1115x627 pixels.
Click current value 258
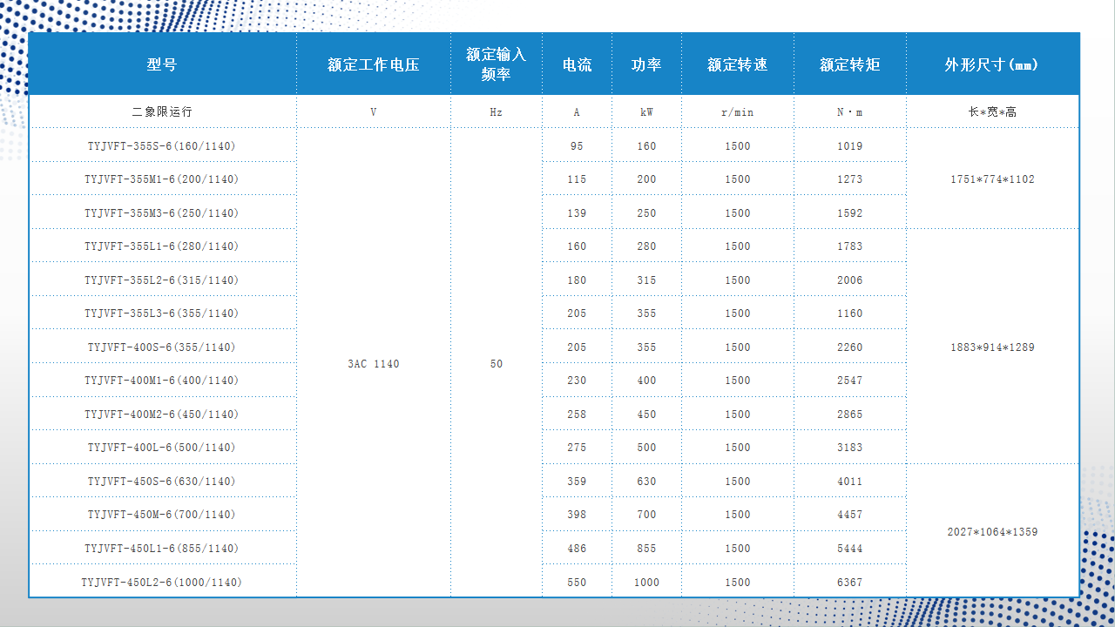(577, 415)
